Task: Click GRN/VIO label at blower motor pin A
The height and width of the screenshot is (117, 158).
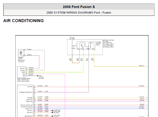Action: tap(29, 55)
